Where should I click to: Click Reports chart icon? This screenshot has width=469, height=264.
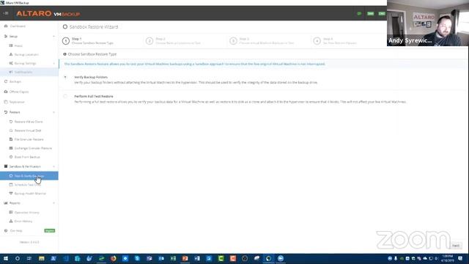click(6, 203)
